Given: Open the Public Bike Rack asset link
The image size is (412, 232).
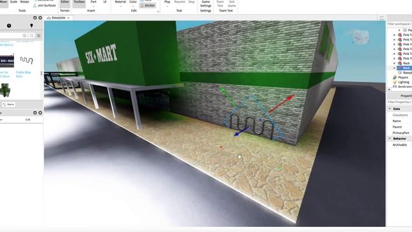Looking at the screenshot, I should 23,74.
